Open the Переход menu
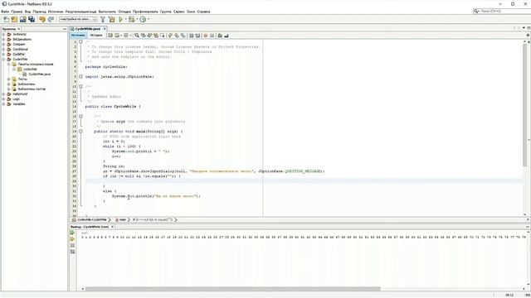The image size is (531, 298). (x=39, y=12)
